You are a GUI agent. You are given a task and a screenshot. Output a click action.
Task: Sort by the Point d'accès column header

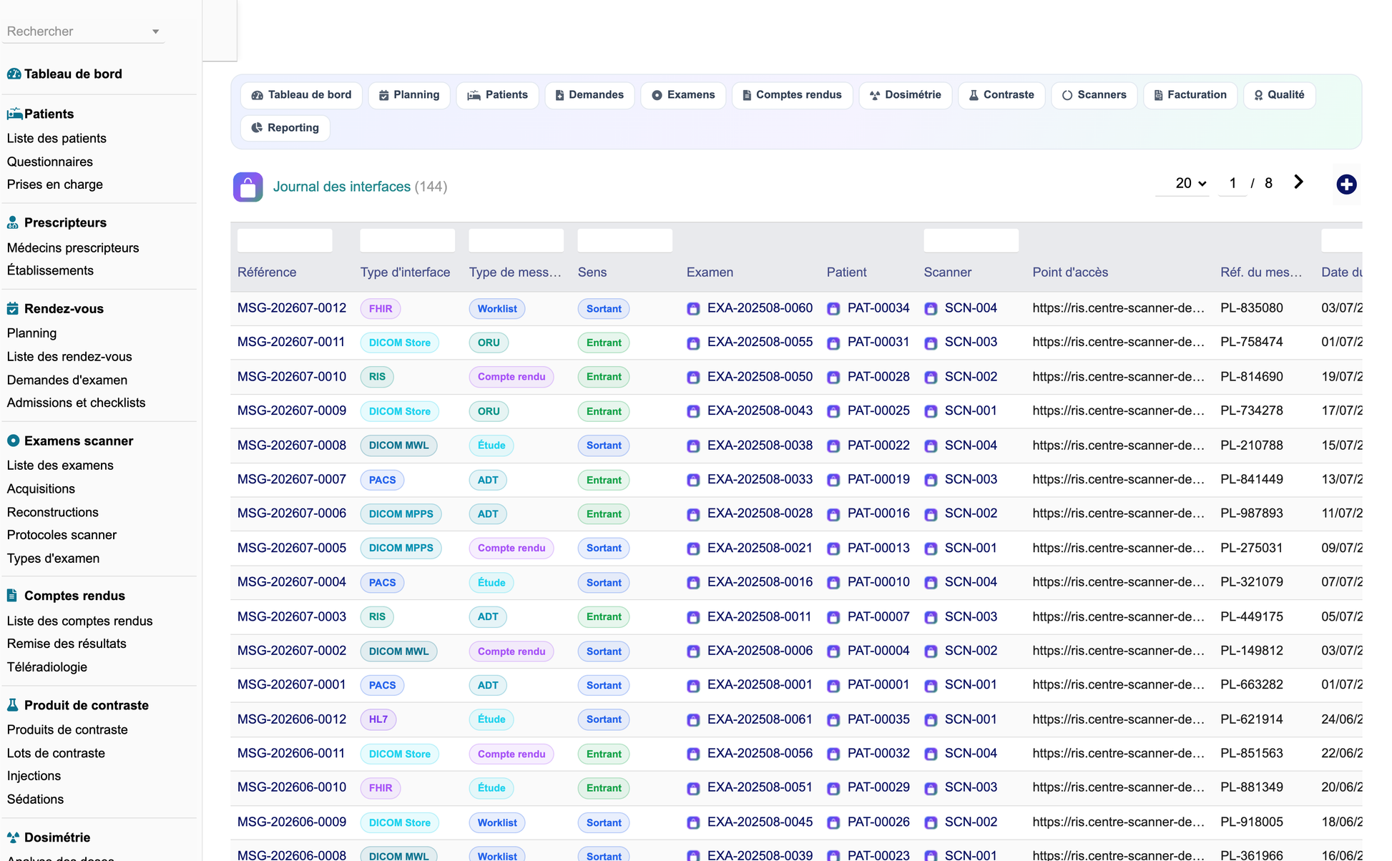pos(1070,272)
